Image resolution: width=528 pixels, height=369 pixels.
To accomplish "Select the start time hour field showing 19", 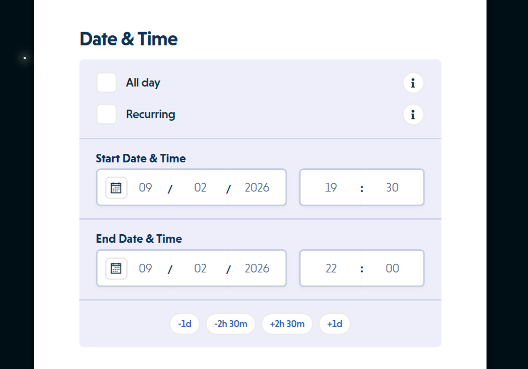I will tap(331, 188).
